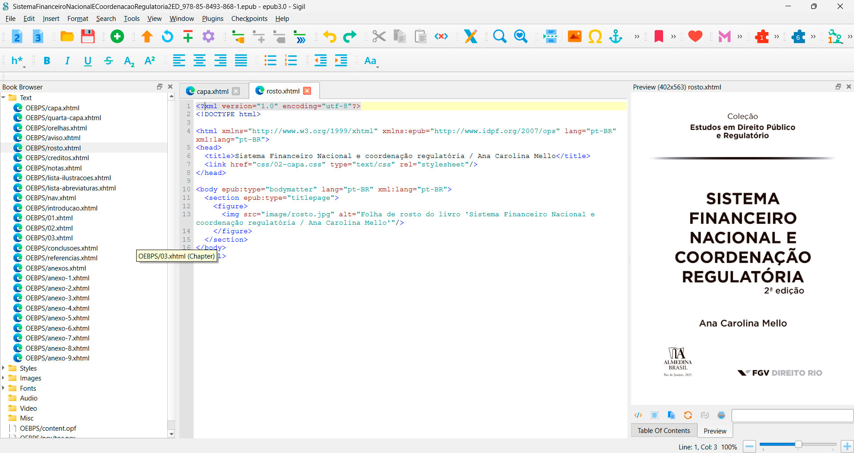
Task: Click the Print Preview printer icon
Action: tap(721, 415)
